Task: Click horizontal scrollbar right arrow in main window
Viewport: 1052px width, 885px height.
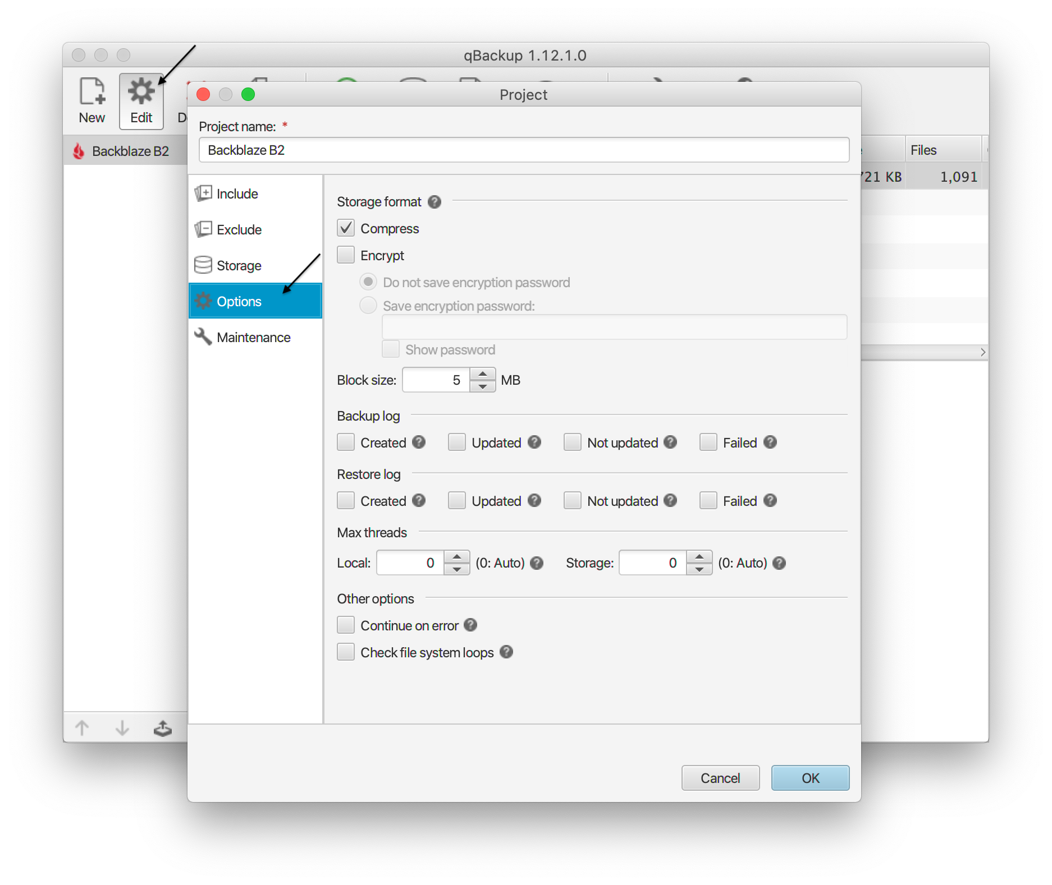Action: pos(983,352)
